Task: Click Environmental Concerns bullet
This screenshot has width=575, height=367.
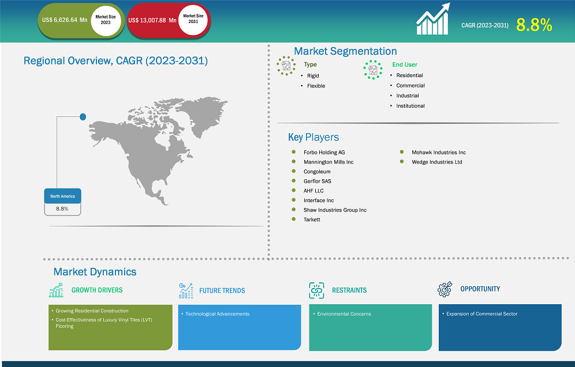Action: click(344, 314)
